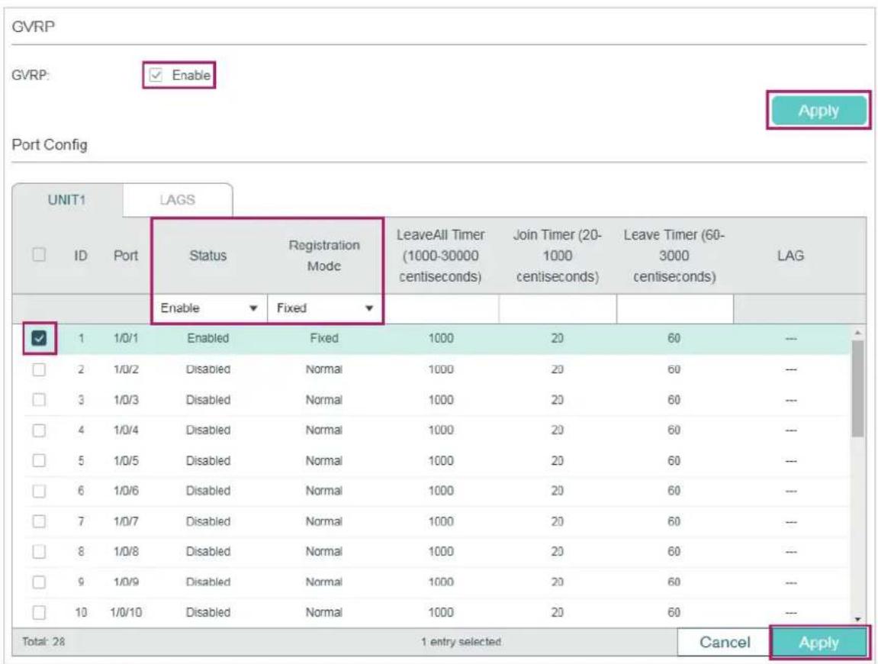
Task: Check the checkbox for port 1/0/3
Action: (x=39, y=400)
